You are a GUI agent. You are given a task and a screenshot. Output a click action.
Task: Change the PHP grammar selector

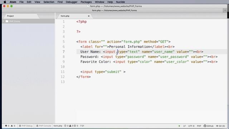[199, 126]
